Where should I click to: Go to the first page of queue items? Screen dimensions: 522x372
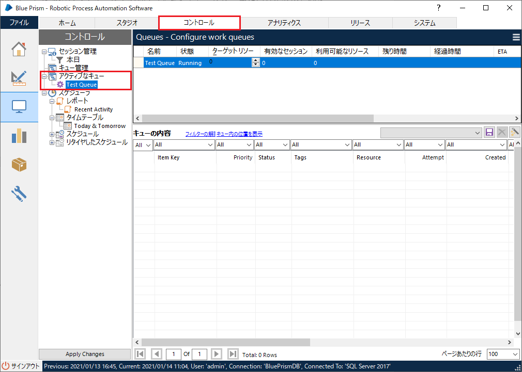click(140, 354)
